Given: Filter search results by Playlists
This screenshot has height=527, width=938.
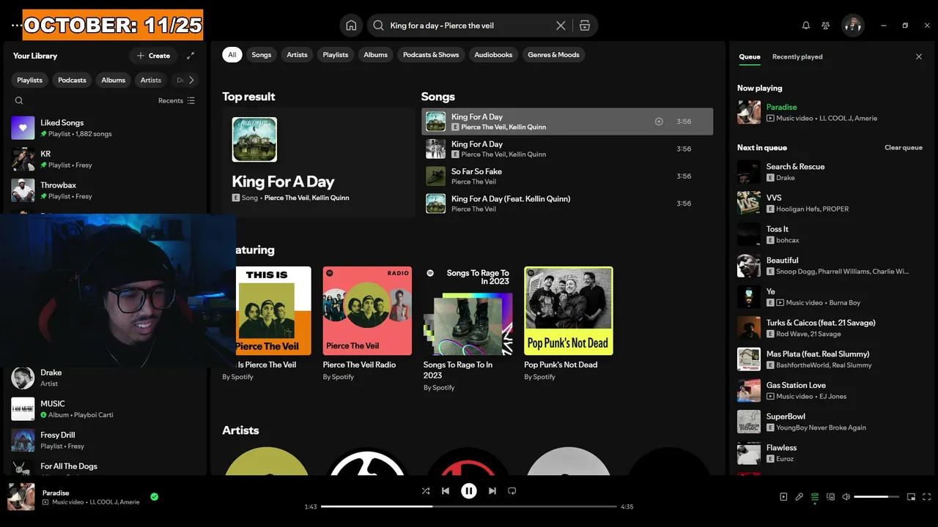Looking at the screenshot, I should 336,55.
